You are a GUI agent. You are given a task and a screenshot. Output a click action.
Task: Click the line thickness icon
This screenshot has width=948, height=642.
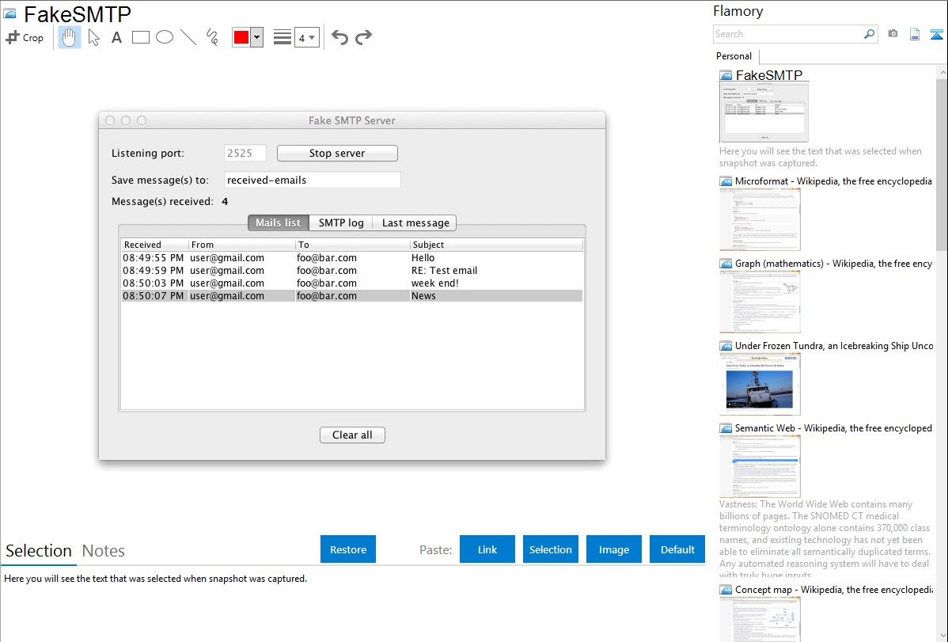(x=283, y=37)
